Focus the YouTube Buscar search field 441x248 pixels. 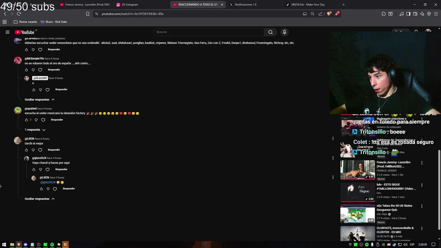pyautogui.click(x=208, y=32)
